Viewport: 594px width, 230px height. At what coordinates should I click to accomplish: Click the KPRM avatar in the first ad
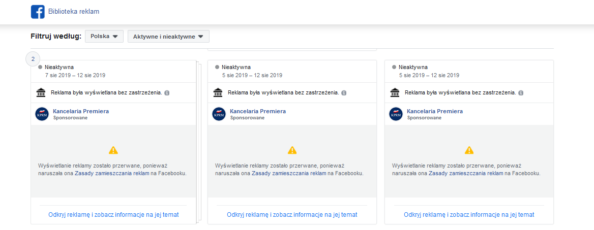[42, 114]
